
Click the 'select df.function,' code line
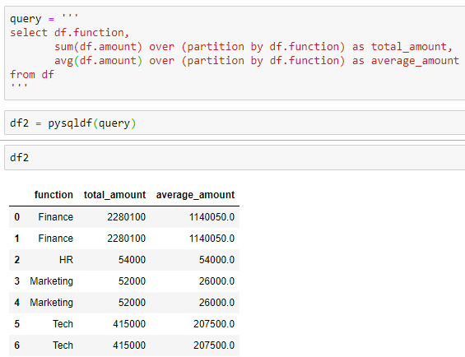(x=70, y=33)
